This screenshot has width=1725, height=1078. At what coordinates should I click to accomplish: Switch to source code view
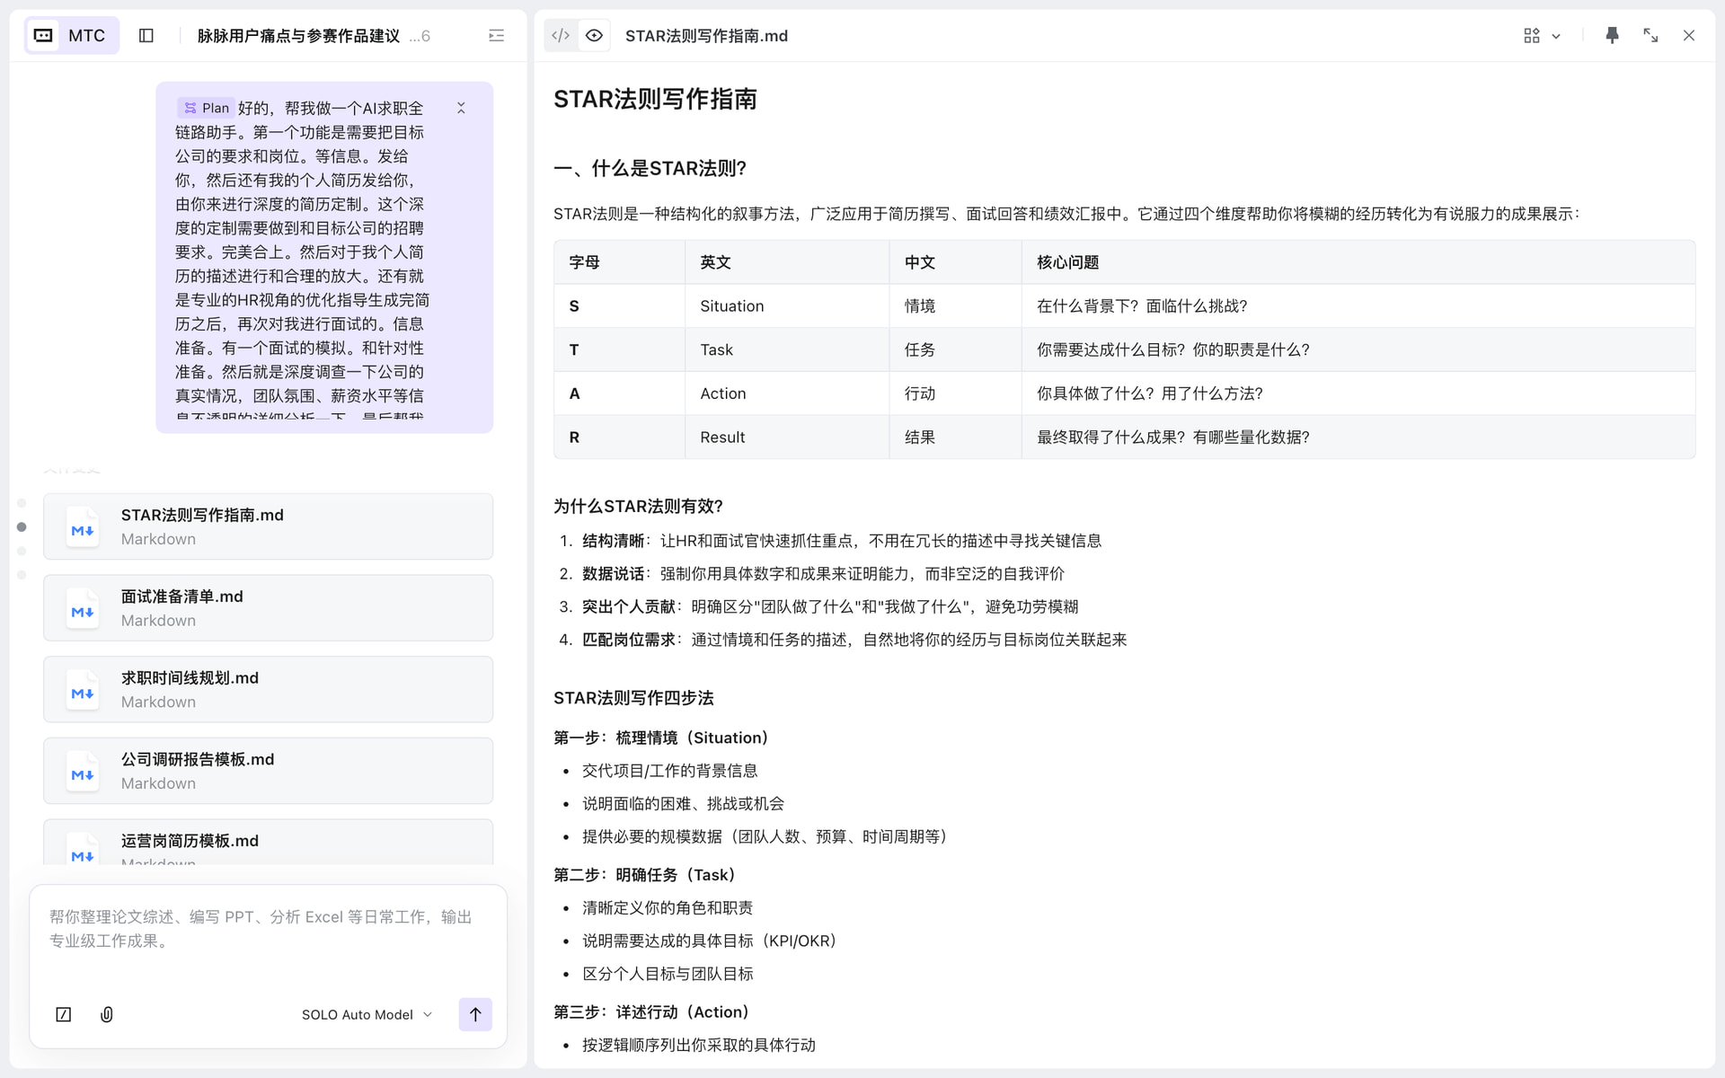tap(561, 36)
